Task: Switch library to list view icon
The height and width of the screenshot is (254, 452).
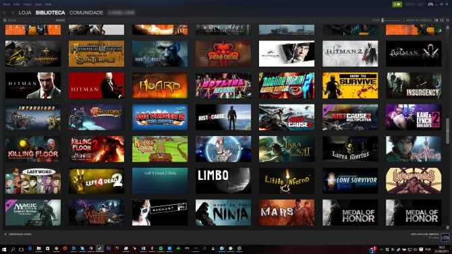Action: [442, 20]
